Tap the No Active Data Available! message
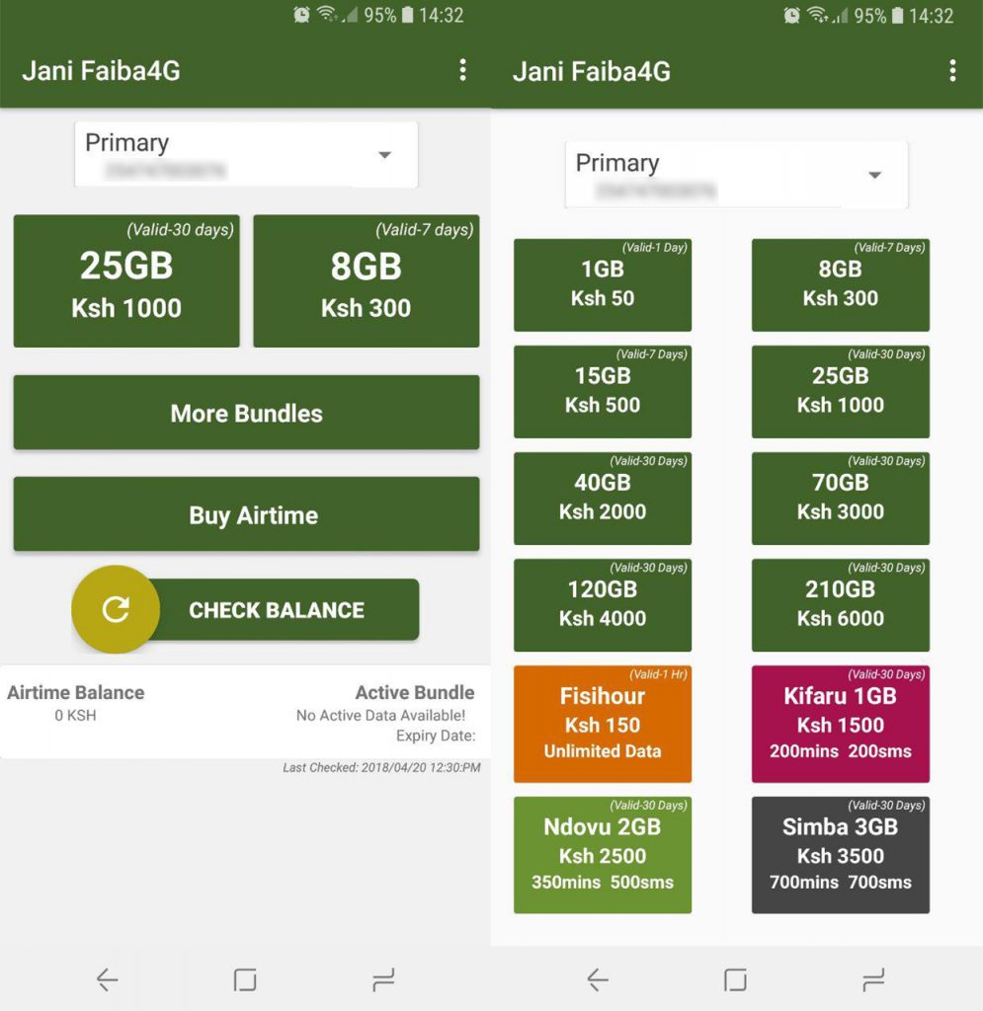 (380, 715)
